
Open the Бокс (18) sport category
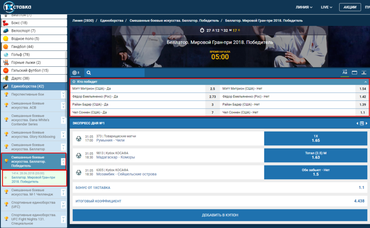pos(34,23)
